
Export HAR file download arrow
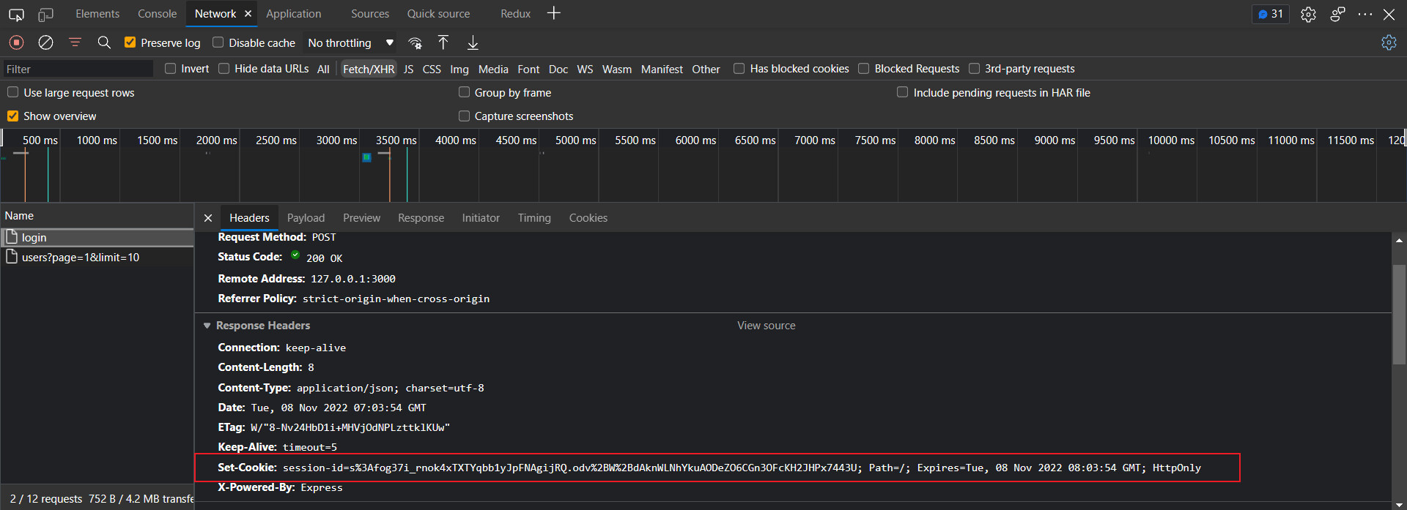click(x=473, y=42)
